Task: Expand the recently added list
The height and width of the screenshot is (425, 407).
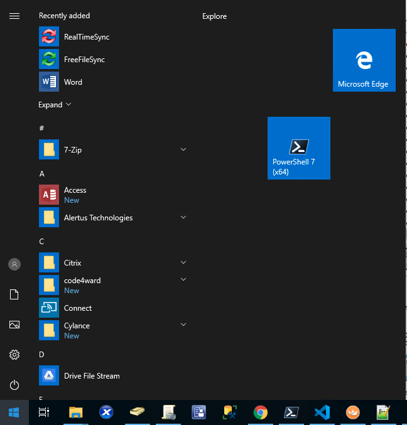Action: [x=55, y=105]
